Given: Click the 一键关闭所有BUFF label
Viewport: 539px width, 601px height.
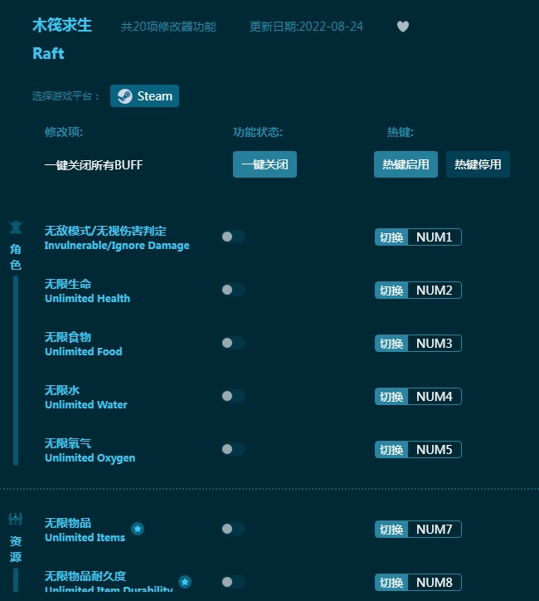Looking at the screenshot, I should point(94,165).
